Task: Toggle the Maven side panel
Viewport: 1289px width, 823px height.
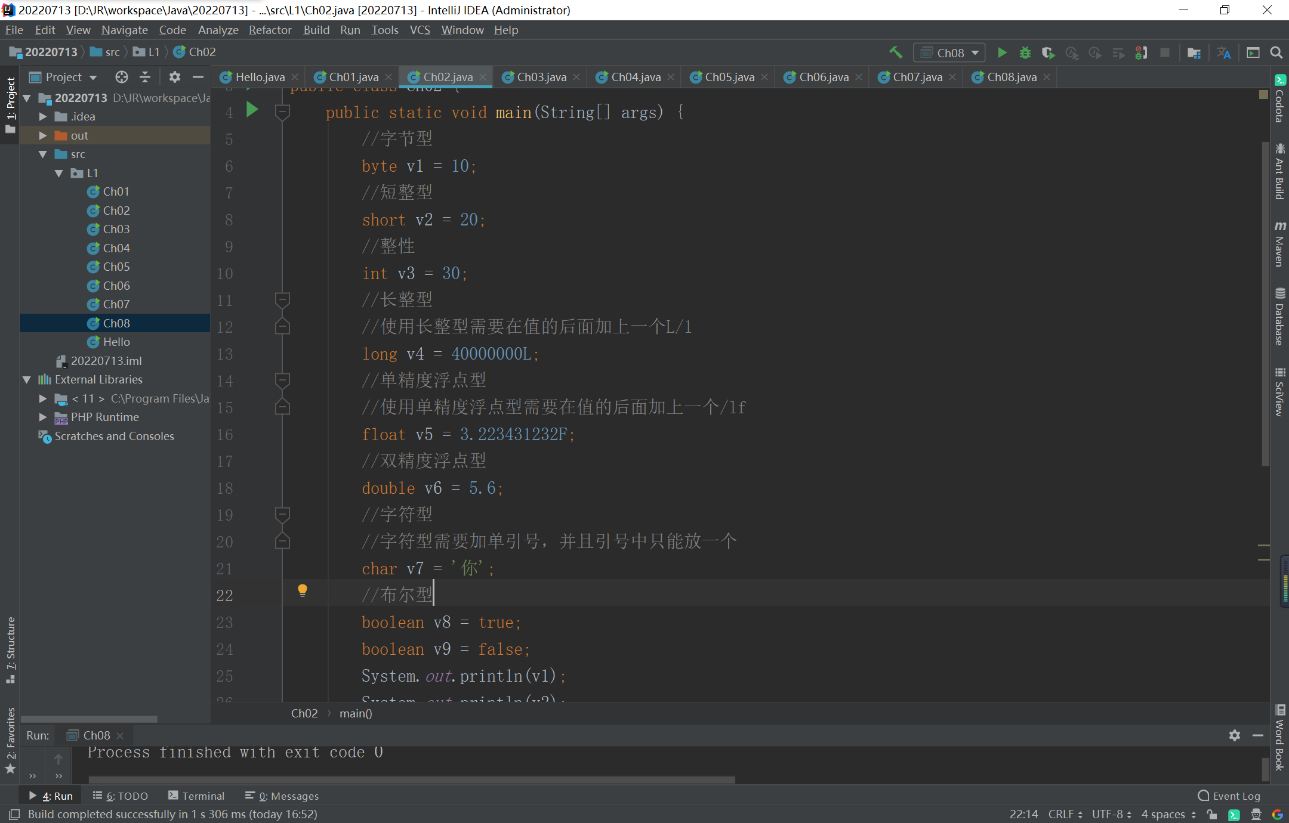Action: [x=1279, y=245]
